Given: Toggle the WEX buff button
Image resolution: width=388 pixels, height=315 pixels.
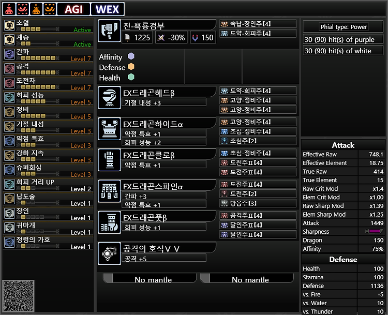Looking at the screenshot, I should tap(108, 9).
